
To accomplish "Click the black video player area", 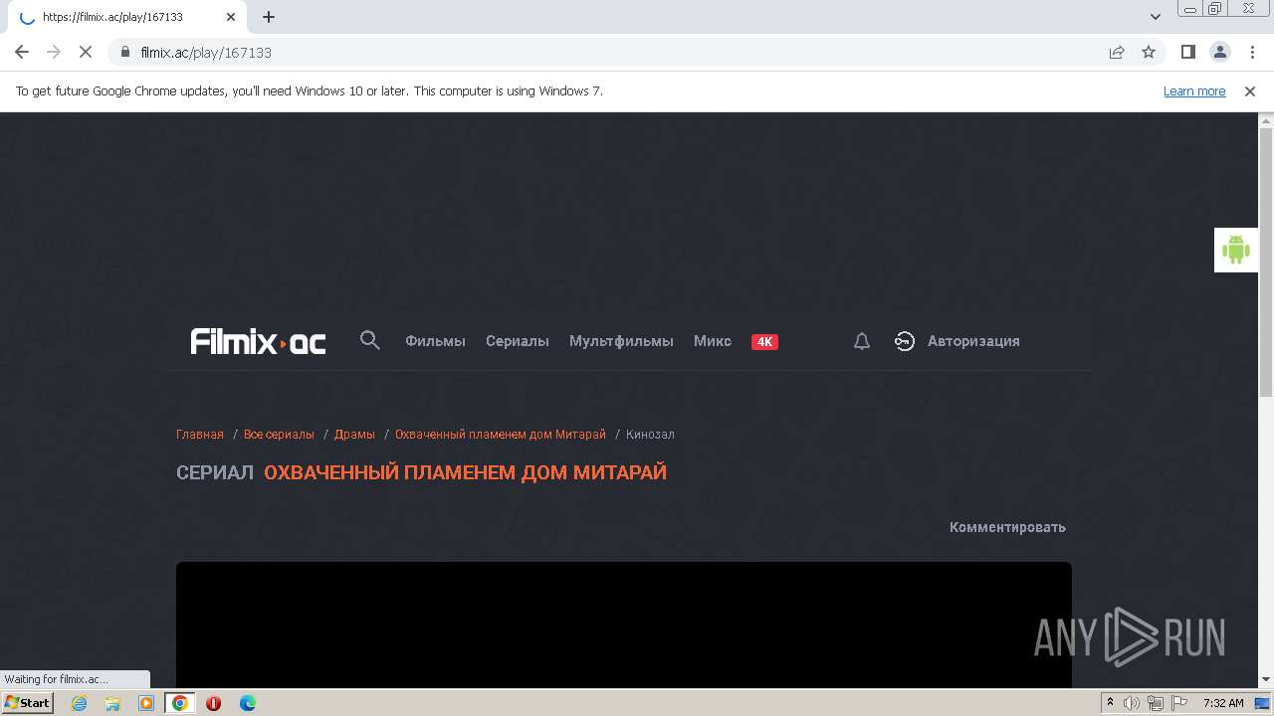I will [624, 625].
